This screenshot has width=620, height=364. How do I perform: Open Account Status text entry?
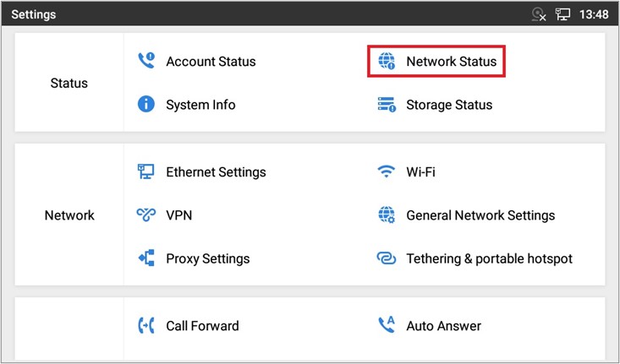(x=211, y=62)
